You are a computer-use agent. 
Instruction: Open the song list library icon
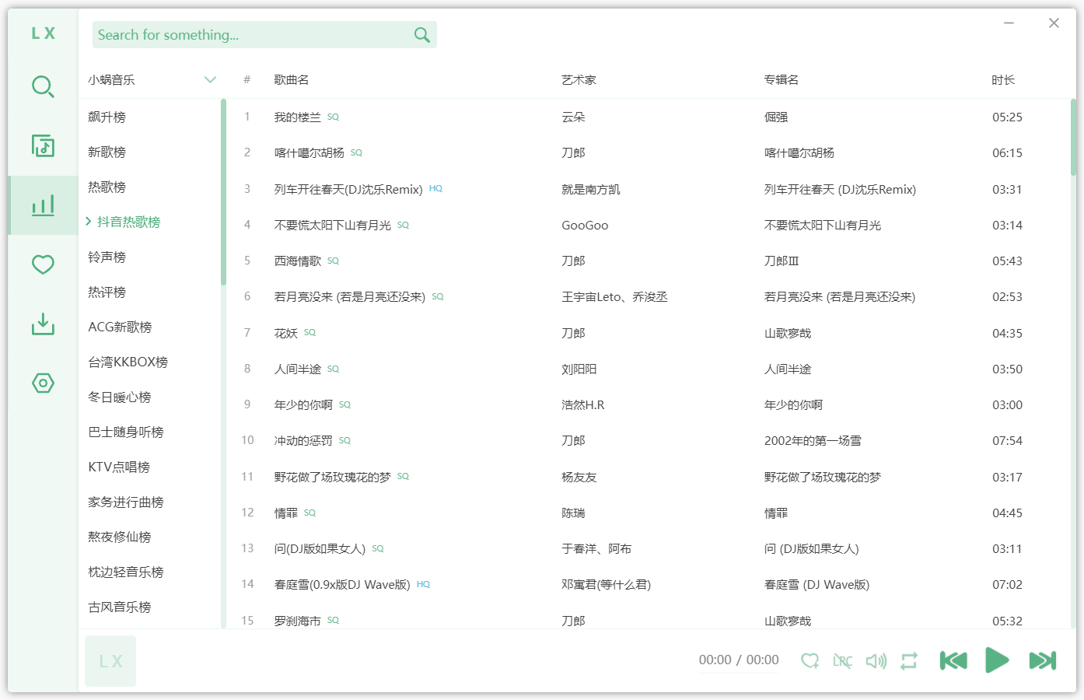pyautogui.click(x=43, y=145)
